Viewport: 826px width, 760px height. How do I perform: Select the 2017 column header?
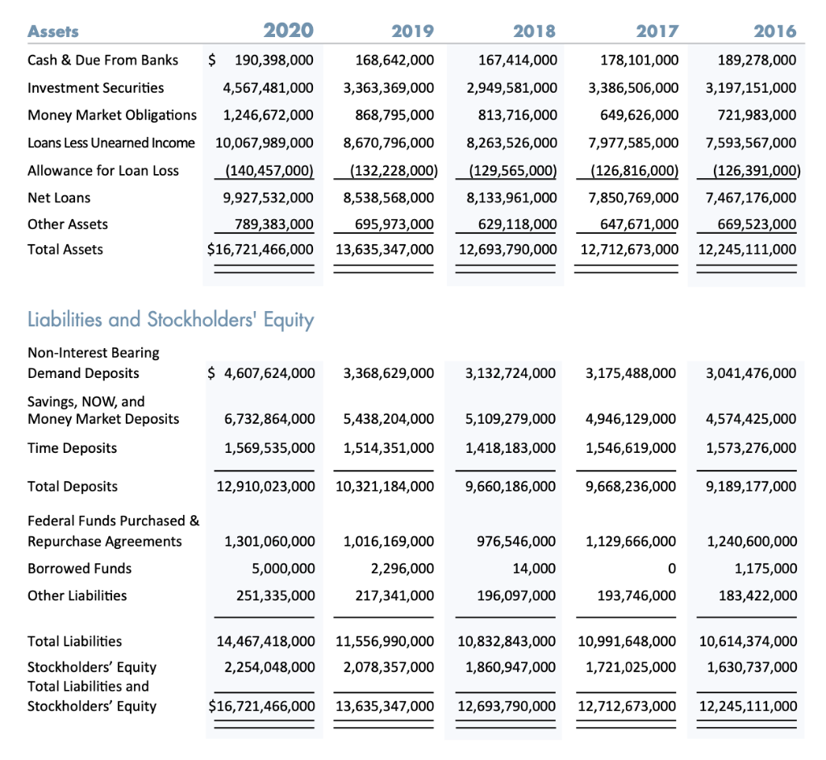point(657,31)
